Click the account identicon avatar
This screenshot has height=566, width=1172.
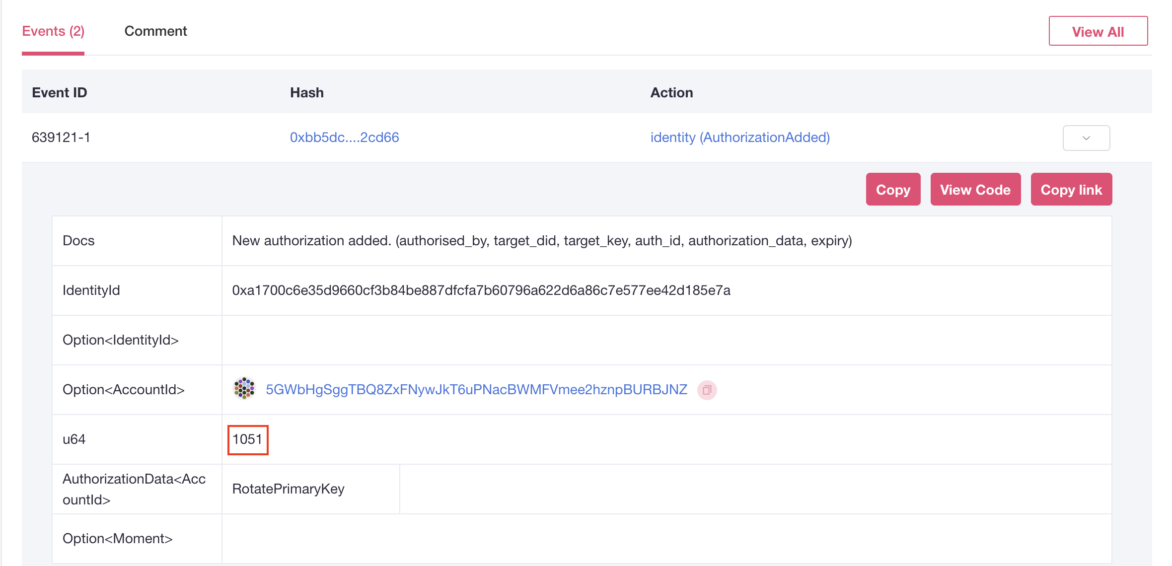(x=244, y=389)
